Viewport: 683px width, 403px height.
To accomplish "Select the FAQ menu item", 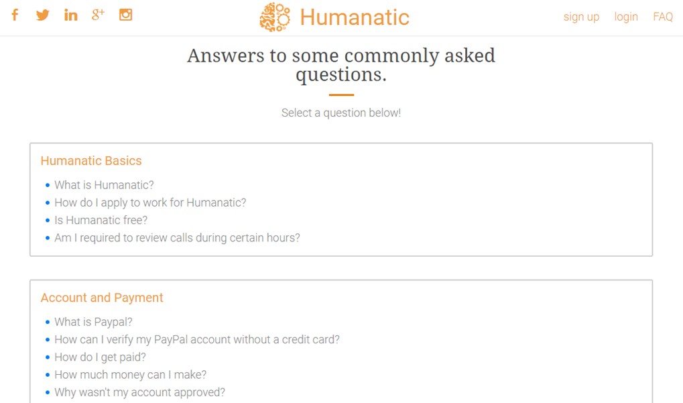I will pyautogui.click(x=662, y=17).
